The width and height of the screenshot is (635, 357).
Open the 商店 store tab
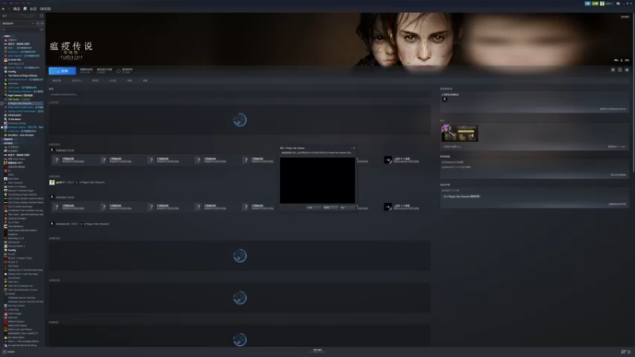17,9
